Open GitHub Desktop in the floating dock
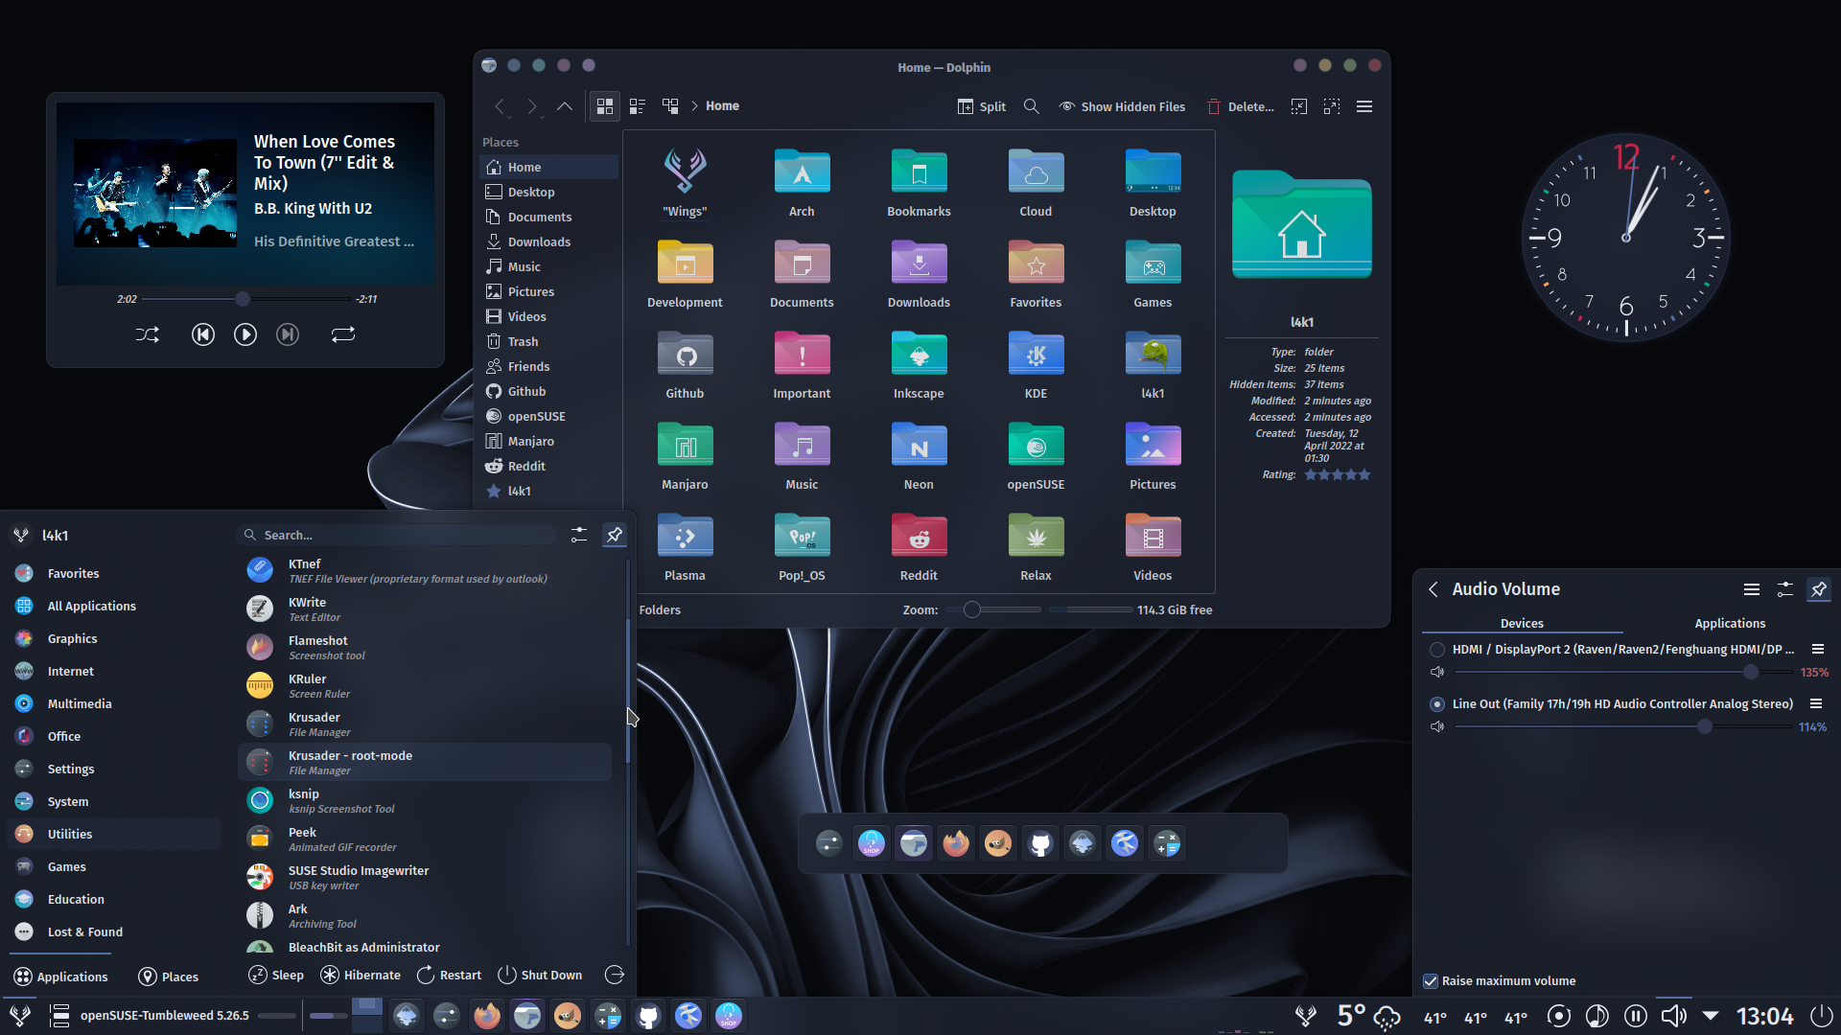 pyautogui.click(x=1040, y=843)
